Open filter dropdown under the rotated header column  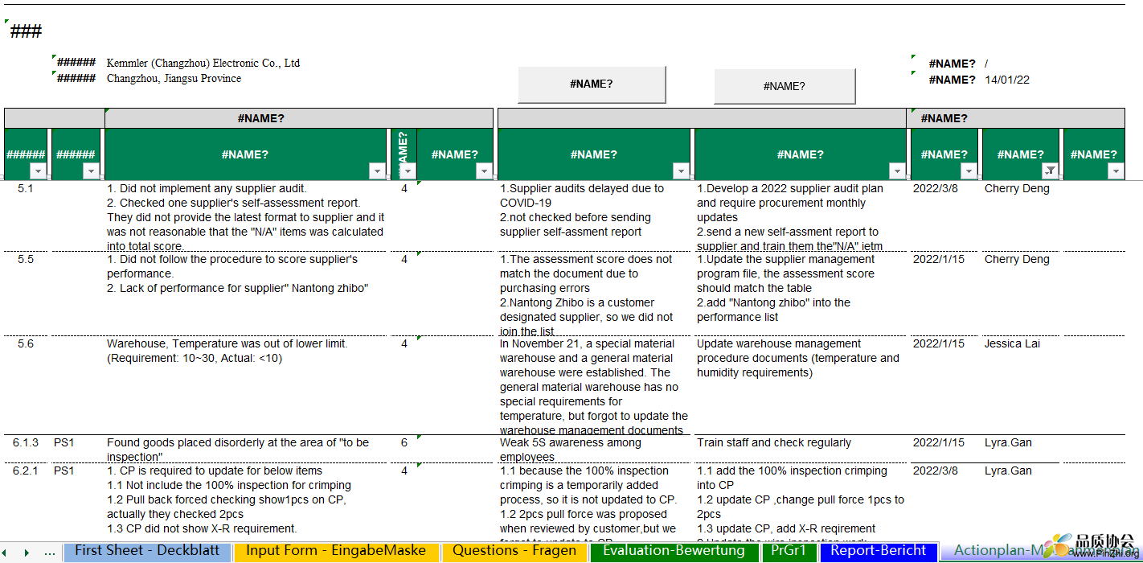(408, 171)
